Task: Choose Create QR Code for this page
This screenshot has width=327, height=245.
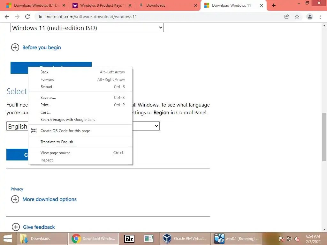Action: click(80, 130)
